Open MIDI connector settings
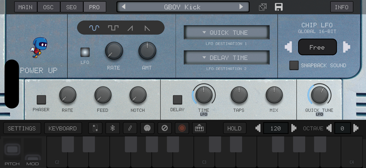366x168 pixels. coord(147,128)
